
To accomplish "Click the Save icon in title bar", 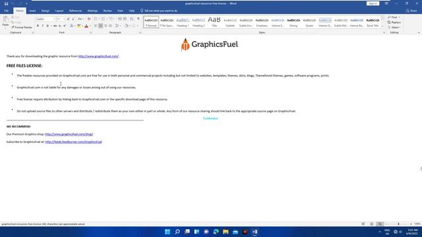I will (6, 3).
